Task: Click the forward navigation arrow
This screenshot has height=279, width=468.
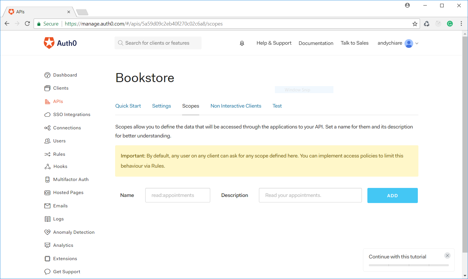Action: 17,24
